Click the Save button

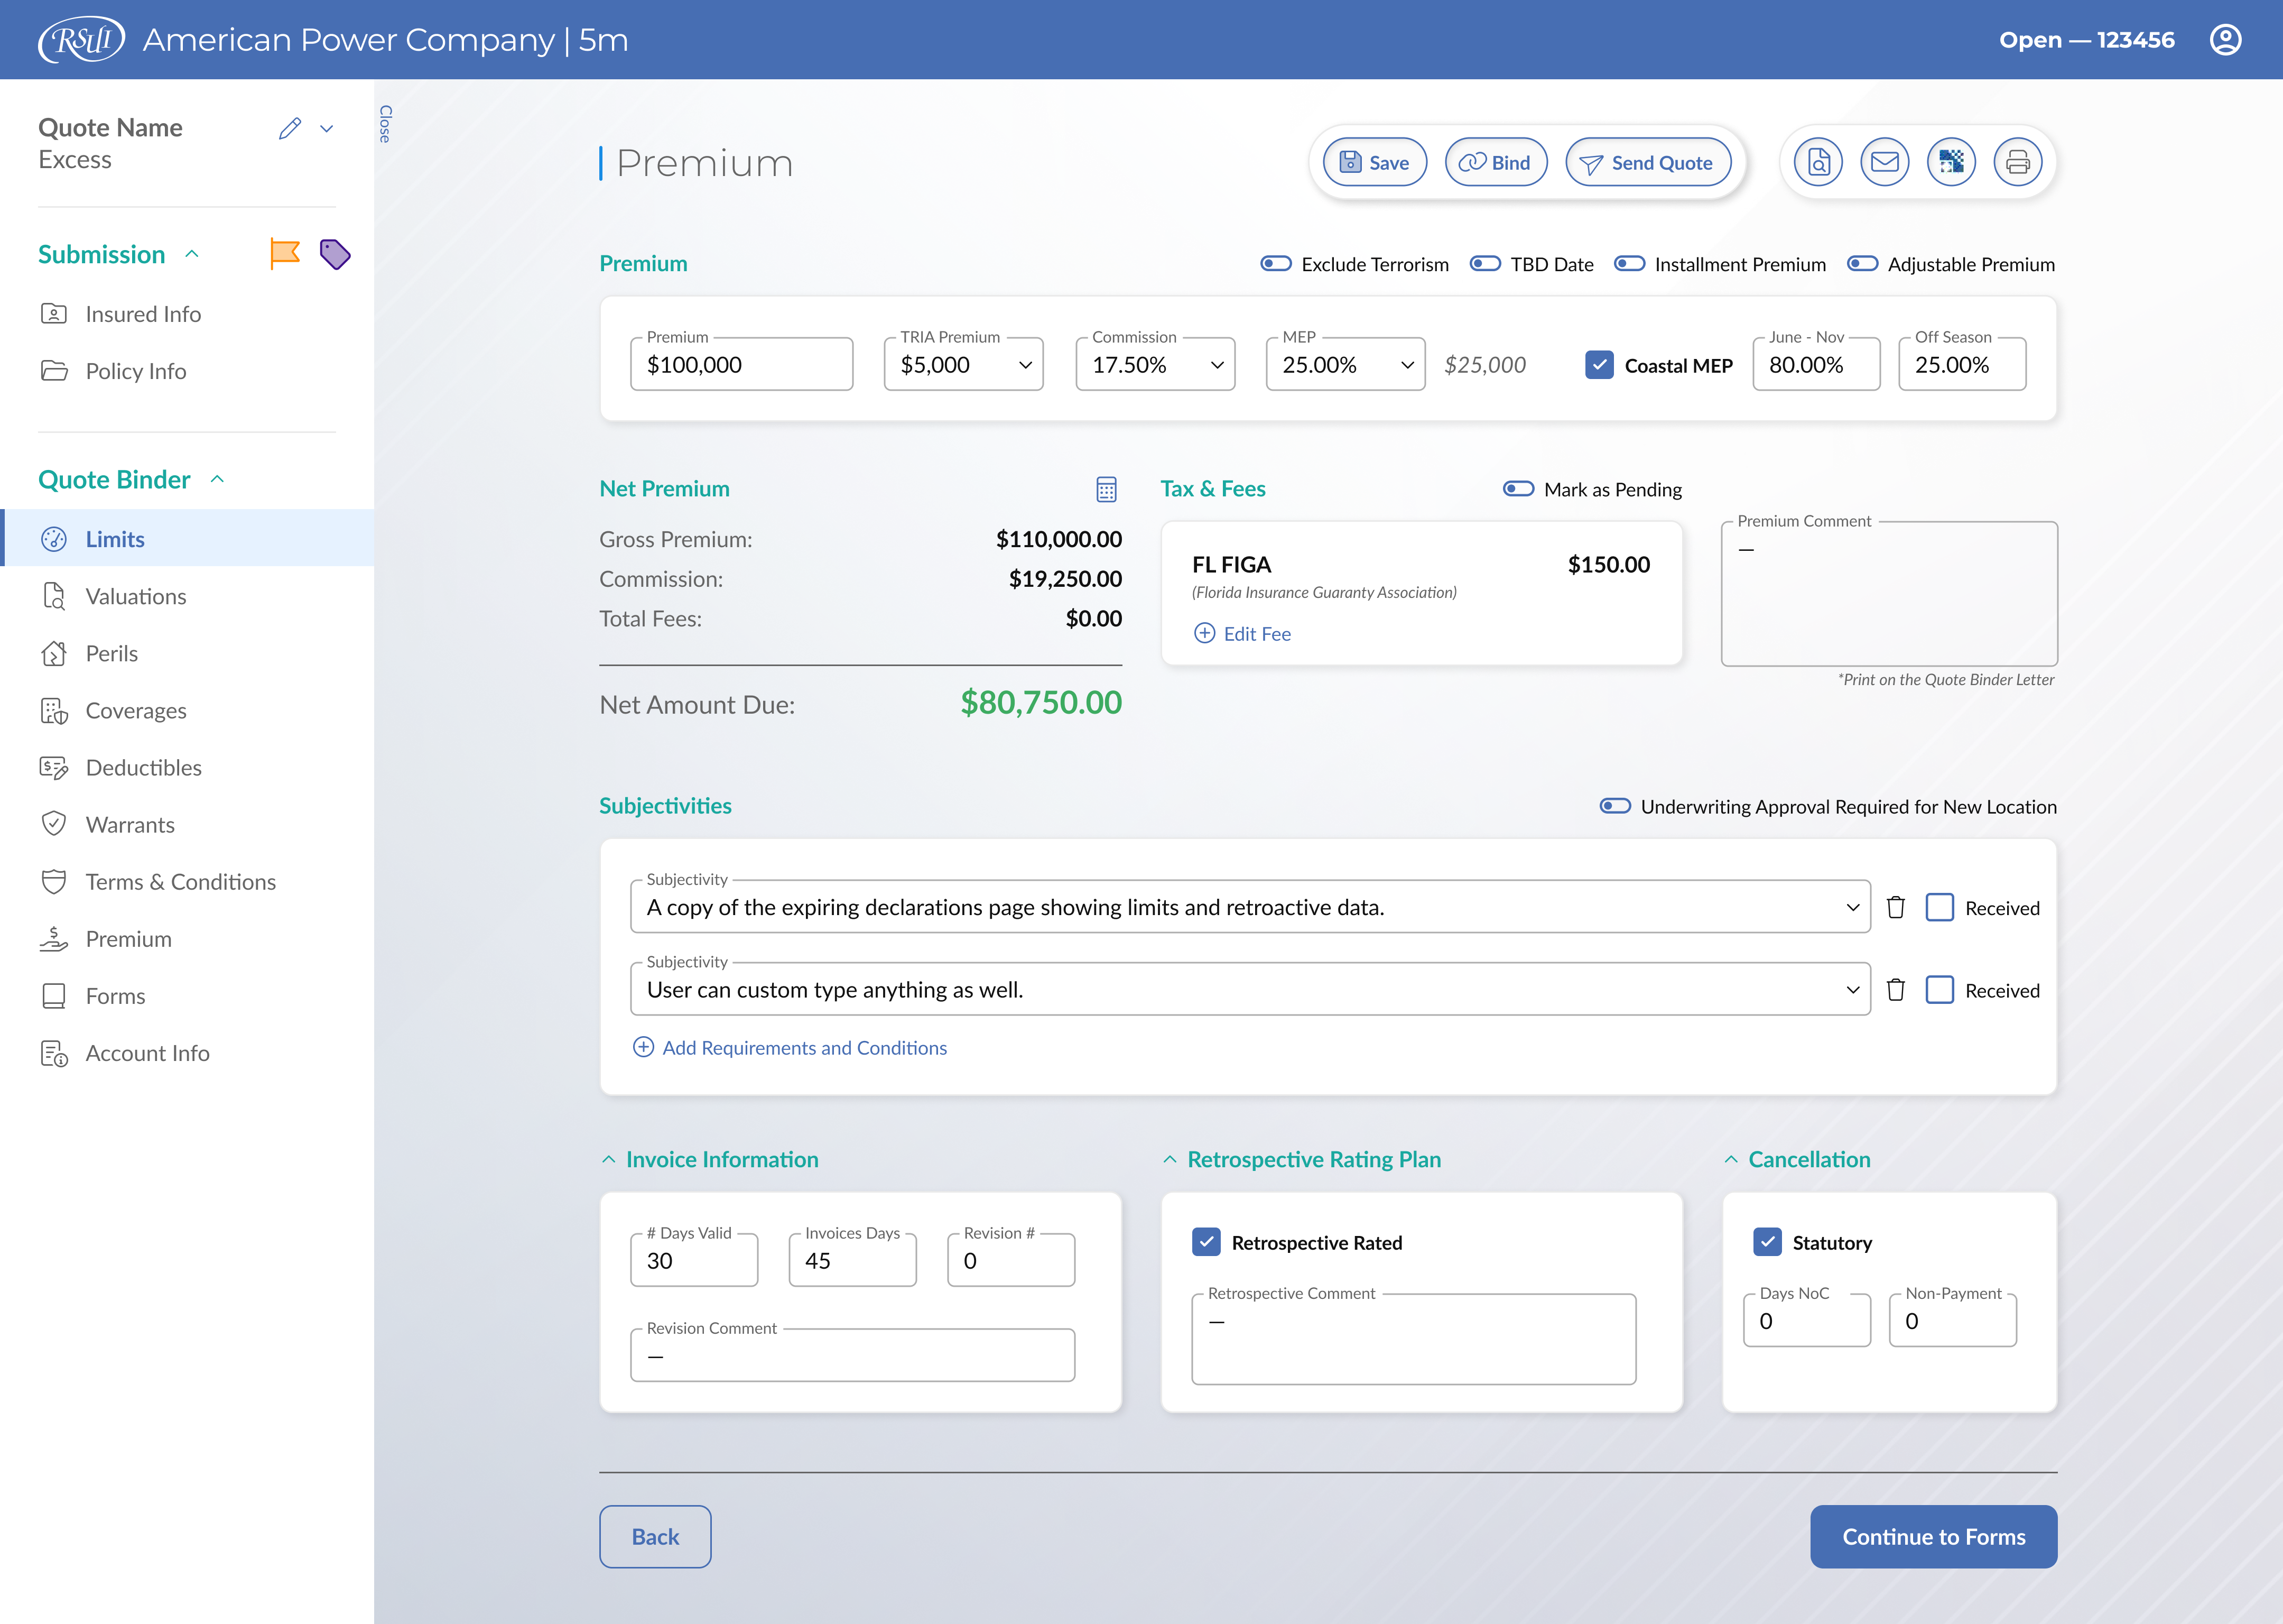pyautogui.click(x=1375, y=162)
